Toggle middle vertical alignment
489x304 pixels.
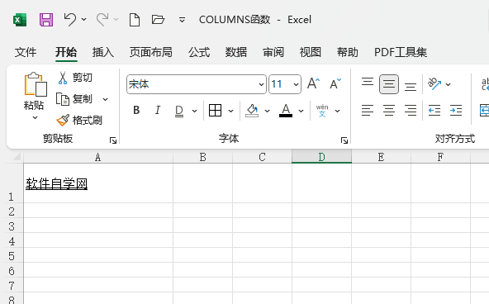[x=389, y=84]
